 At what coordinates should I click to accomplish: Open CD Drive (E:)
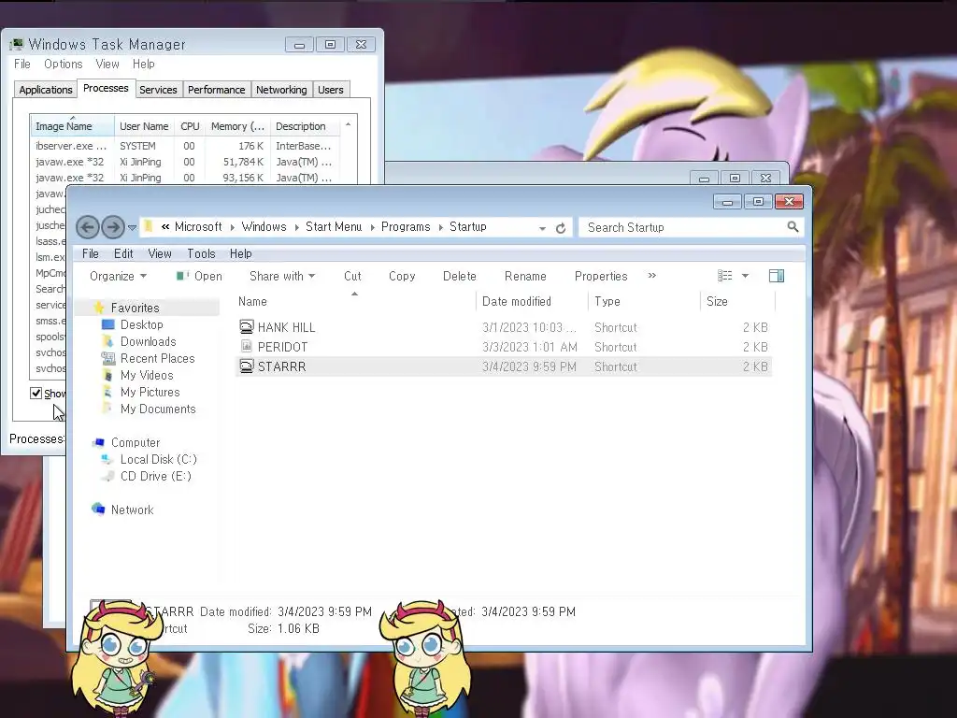click(155, 476)
